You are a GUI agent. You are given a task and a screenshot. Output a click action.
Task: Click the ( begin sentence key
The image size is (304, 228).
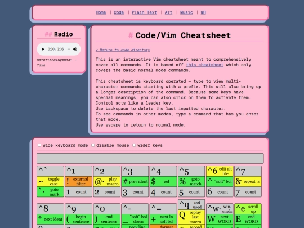tap(78, 219)
